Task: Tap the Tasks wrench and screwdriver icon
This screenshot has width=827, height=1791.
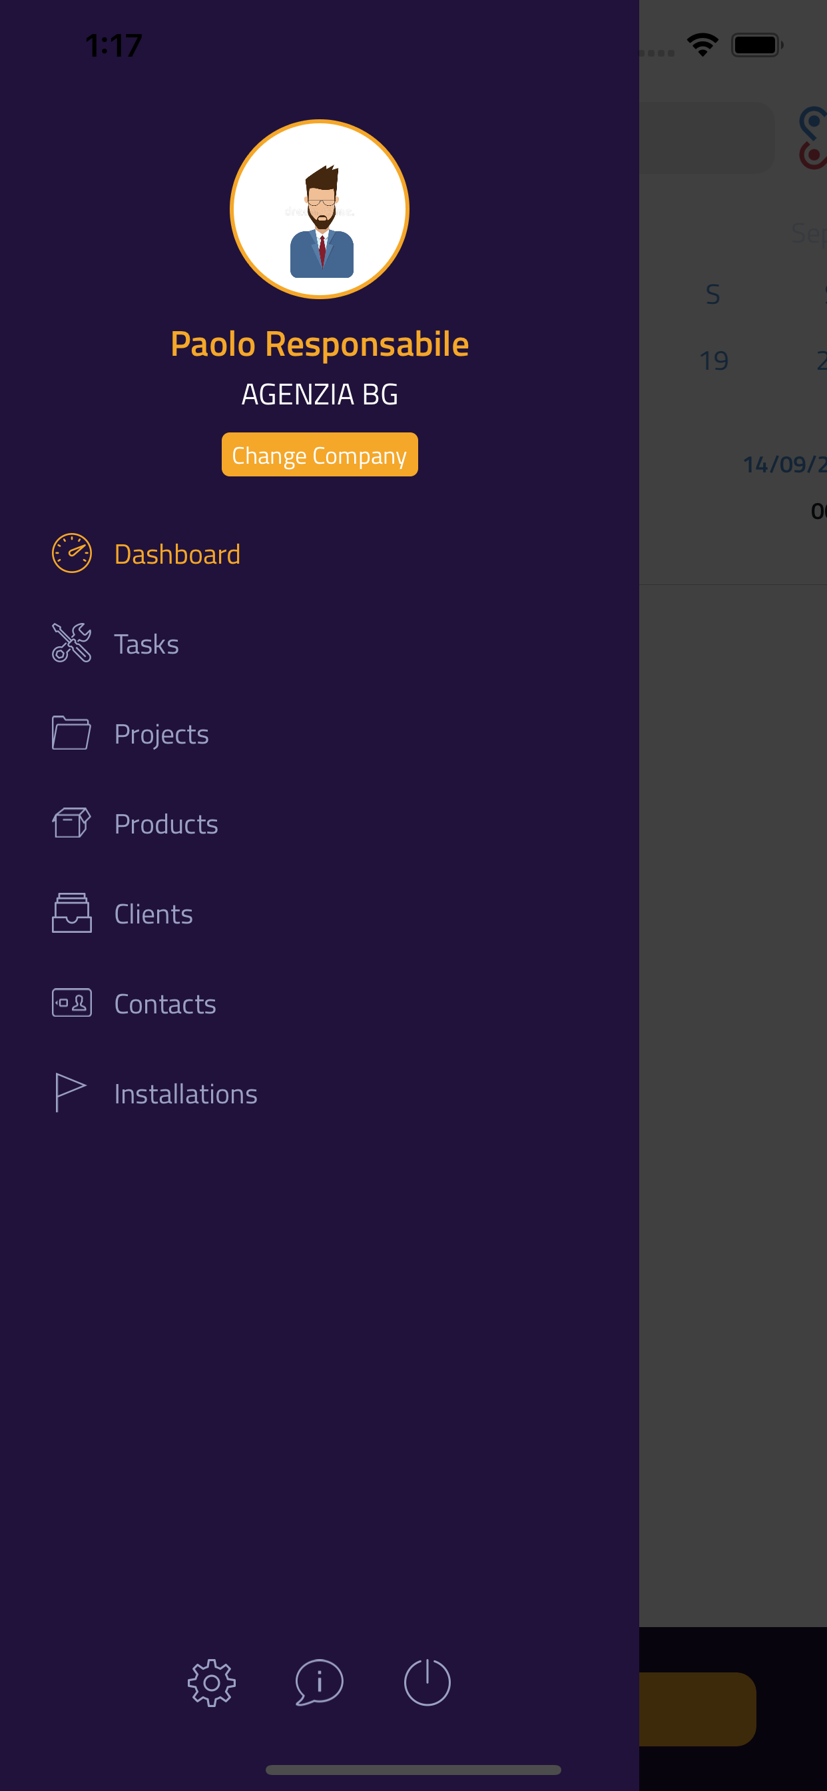Action: [x=72, y=643]
